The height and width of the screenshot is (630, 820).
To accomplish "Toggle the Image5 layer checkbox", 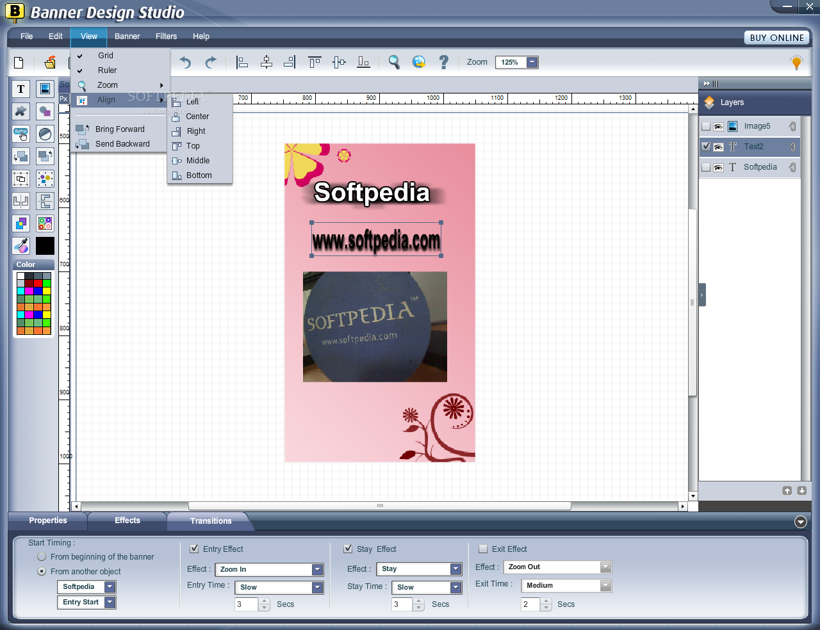I will [706, 127].
